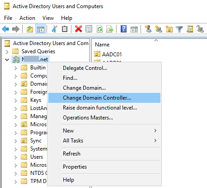Click the Export List toolbar icon
Image resolution: width=207 pixels, height=188 pixels.
click(110, 29)
